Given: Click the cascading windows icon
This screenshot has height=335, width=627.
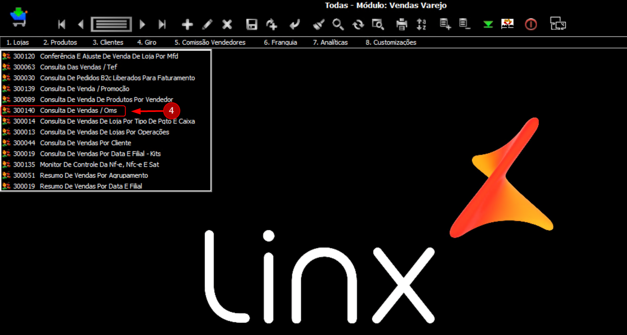Looking at the screenshot, I should [x=558, y=24].
